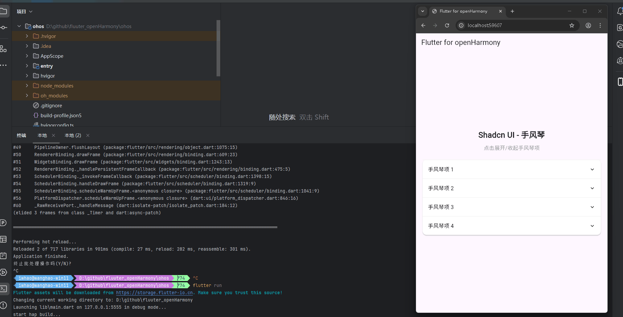Go back in the browser window
This screenshot has height=317, width=623.
click(423, 25)
